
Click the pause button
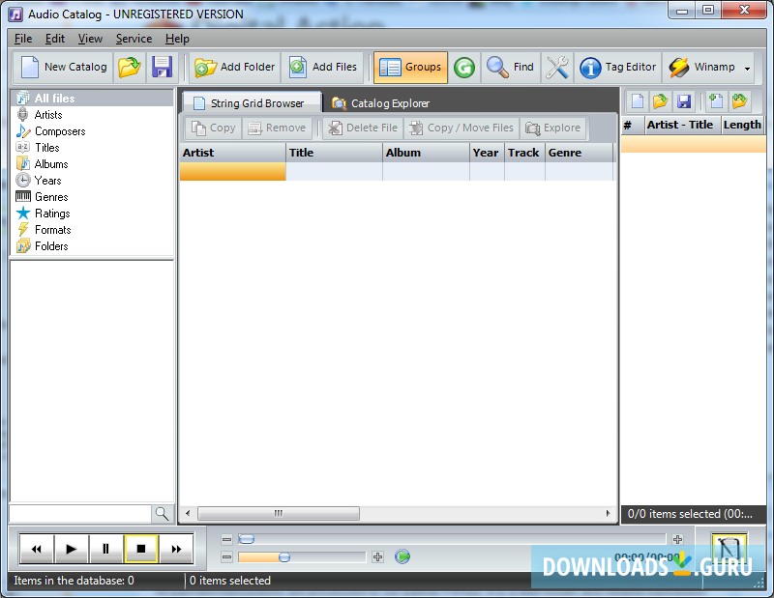click(105, 549)
